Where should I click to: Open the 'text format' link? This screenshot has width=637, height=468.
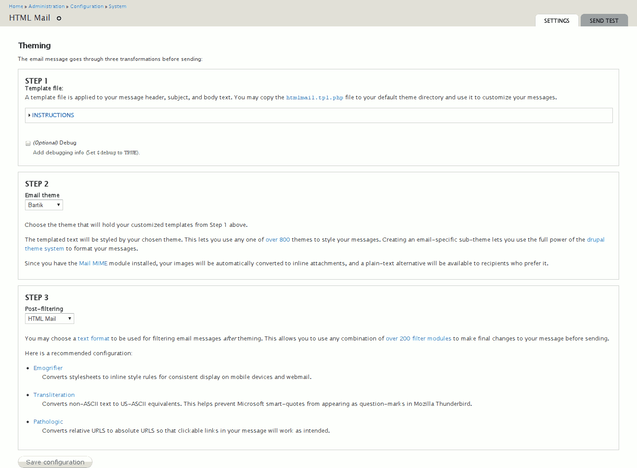[93, 339]
